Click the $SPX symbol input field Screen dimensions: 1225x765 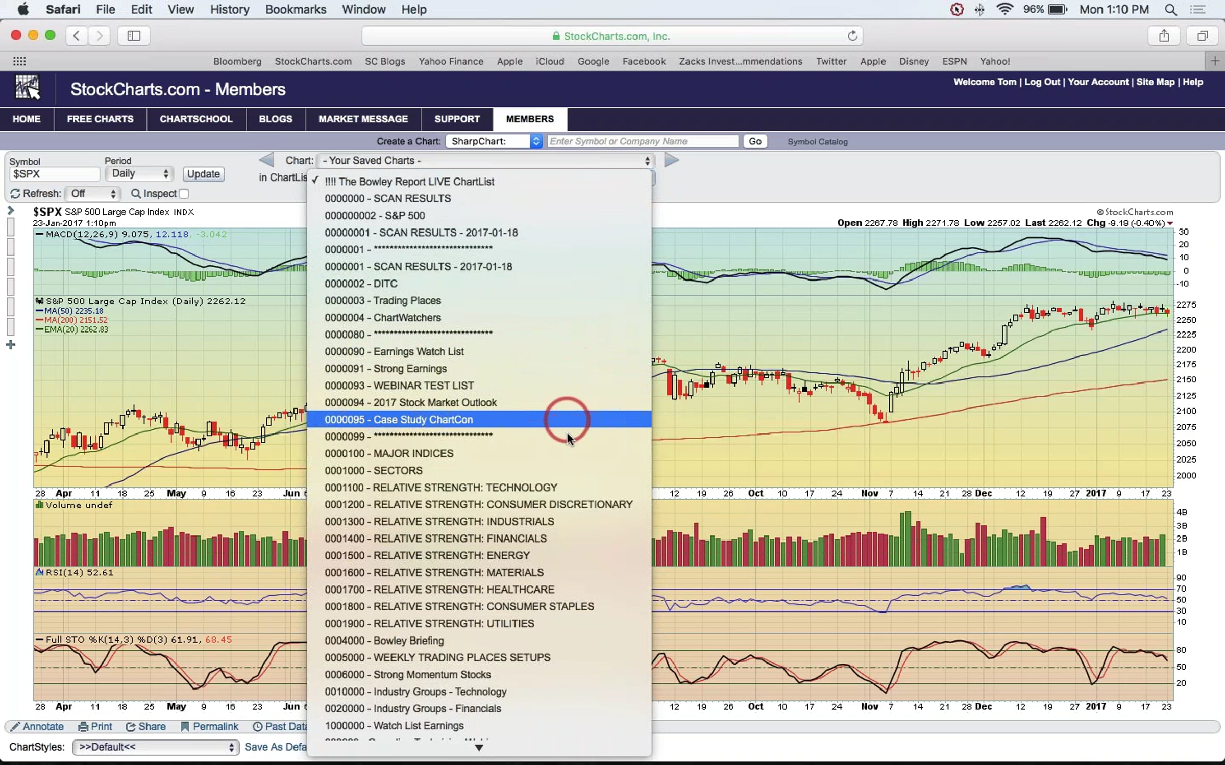coord(54,174)
